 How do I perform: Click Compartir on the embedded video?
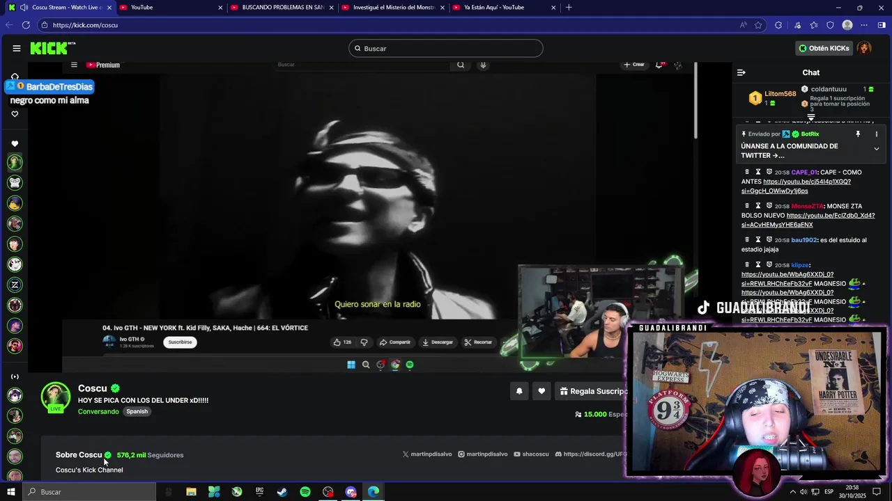(x=395, y=342)
